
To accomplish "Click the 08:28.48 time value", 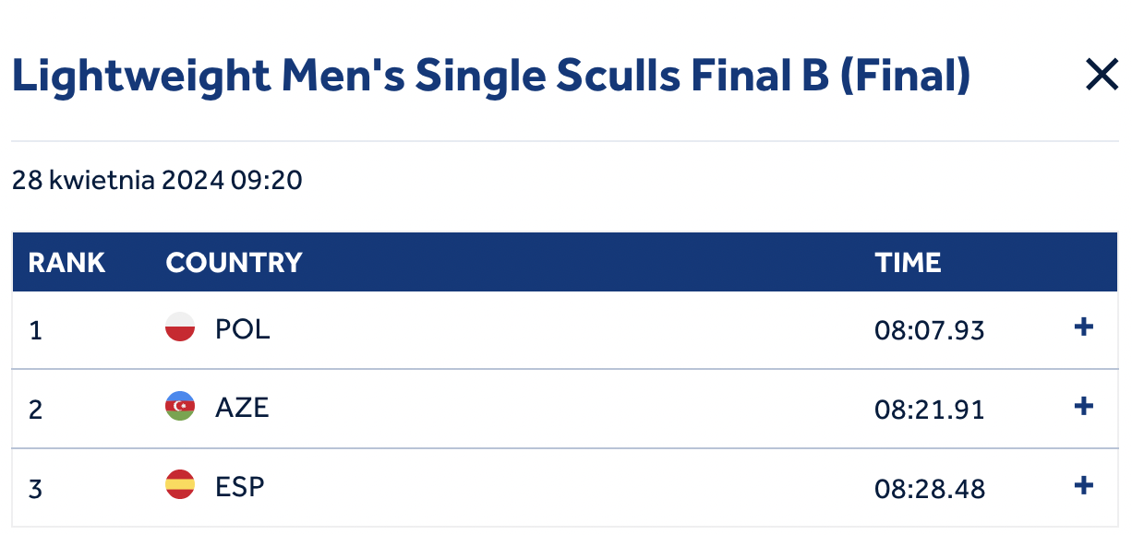I will [x=930, y=488].
